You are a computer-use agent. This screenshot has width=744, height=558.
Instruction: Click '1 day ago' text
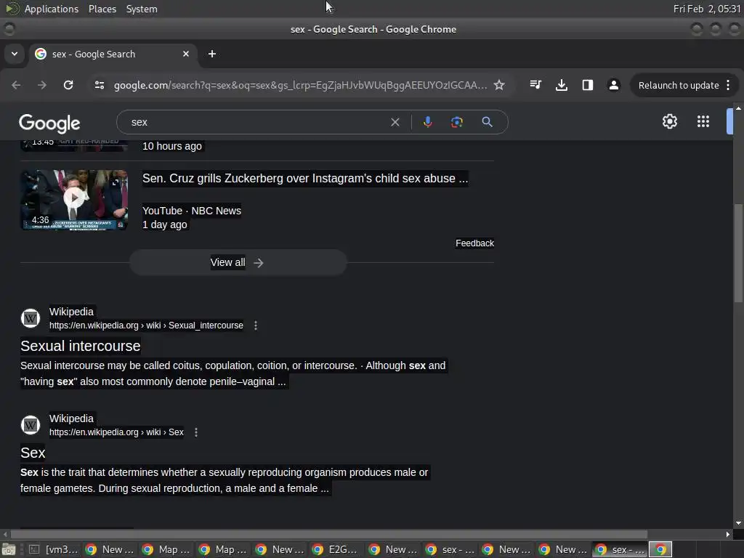pos(165,225)
